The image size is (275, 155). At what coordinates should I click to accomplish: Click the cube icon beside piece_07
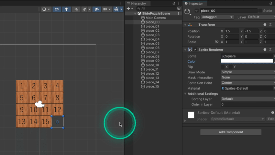point(143,52)
